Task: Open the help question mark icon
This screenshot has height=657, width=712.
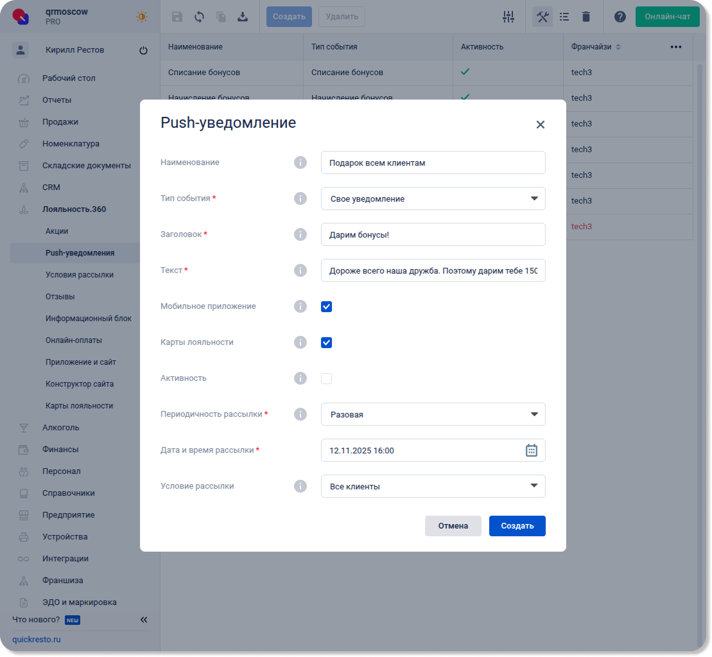Action: (620, 17)
